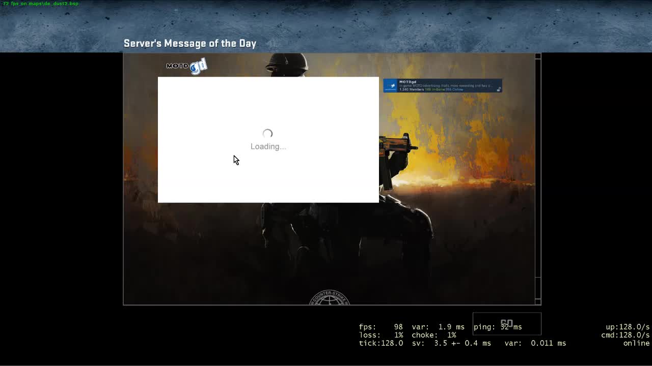Click the 'ping: 32 ms' net graph readout
Image resolution: width=652 pixels, height=366 pixels.
(498, 327)
